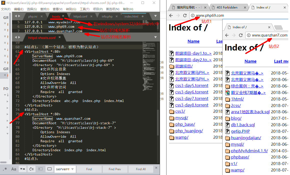Viewport: 290px width, 175px height.
Task: Close the 403 Forbidden browser tab
Action: click(245, 7)
